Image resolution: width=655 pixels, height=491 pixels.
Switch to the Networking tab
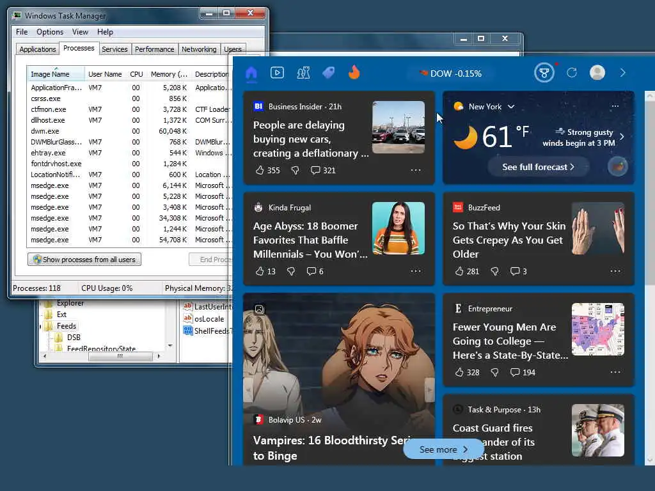tap(199, 49)
